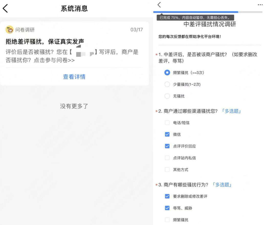Tap the 「多选题」 label on question 2
This screenshot has height=225, width=266.
point(231,111)
